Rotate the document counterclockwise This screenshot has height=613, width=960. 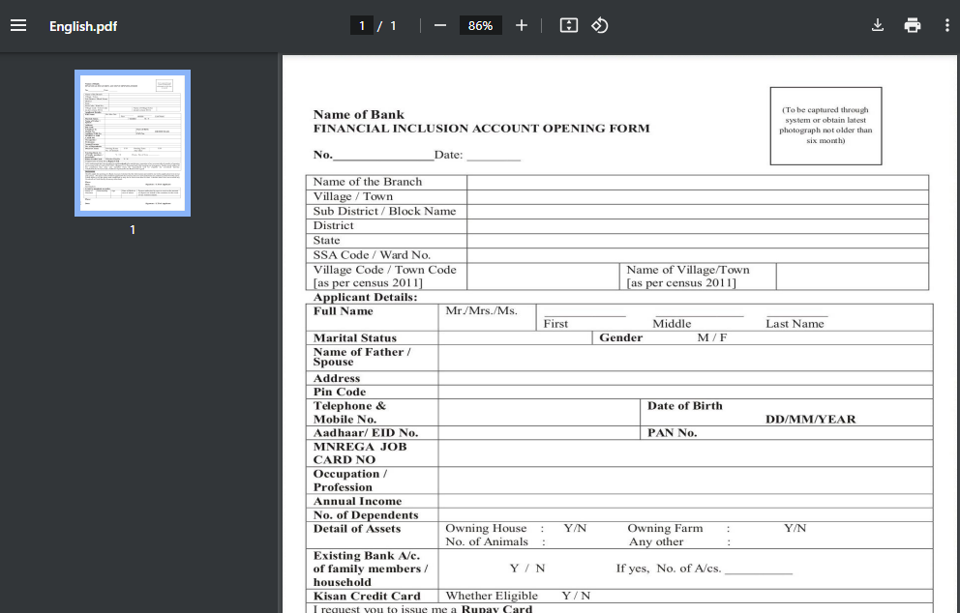tap(599, 26)
